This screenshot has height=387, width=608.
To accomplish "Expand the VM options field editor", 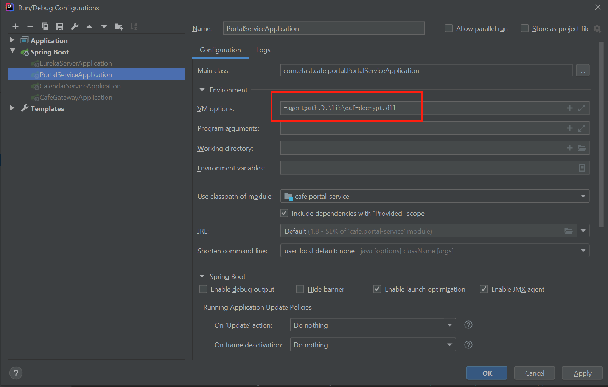I will [x=582, y=108].
